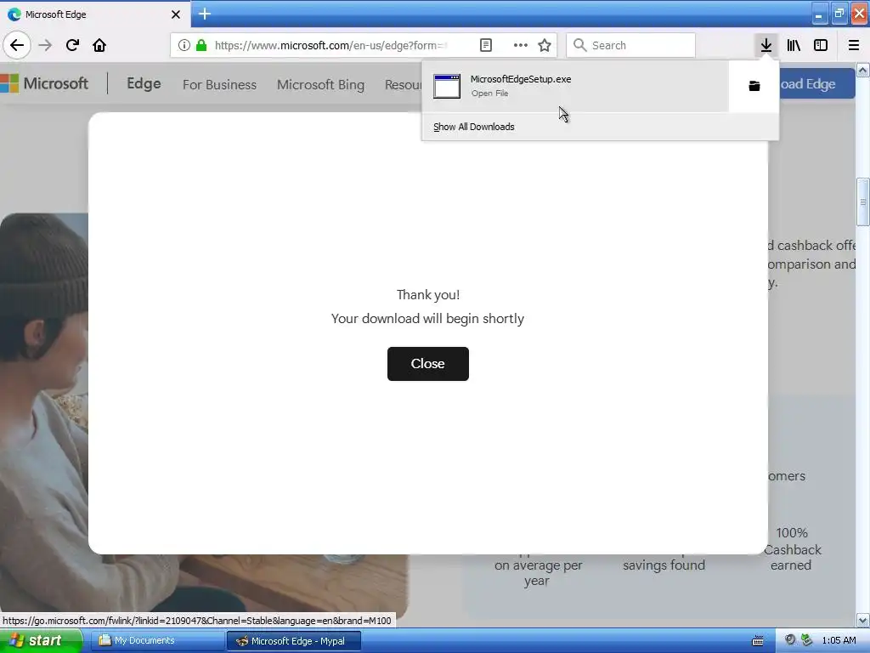Viewport: 870px width, 653px height.
Task: Click the Download Edge button
Action: pyautogui.click(x=817, y=84)
